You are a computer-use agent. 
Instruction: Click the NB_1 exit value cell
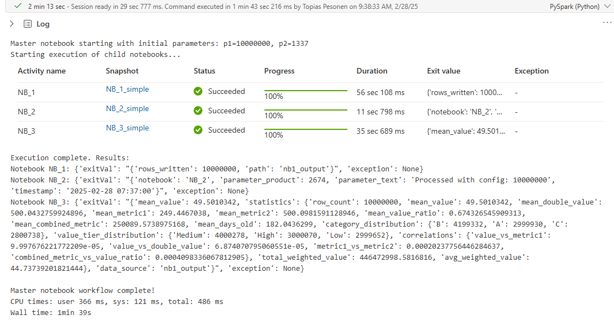coord(465,93)
